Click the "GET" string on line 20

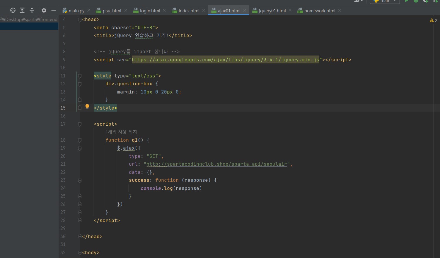click(x=154, y=156)
